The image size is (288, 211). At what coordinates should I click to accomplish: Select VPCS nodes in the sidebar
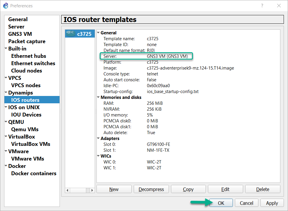click(26, 85)
